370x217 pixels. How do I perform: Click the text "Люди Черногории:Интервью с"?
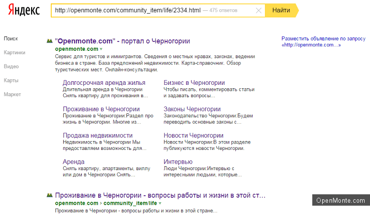click(199, 168)
